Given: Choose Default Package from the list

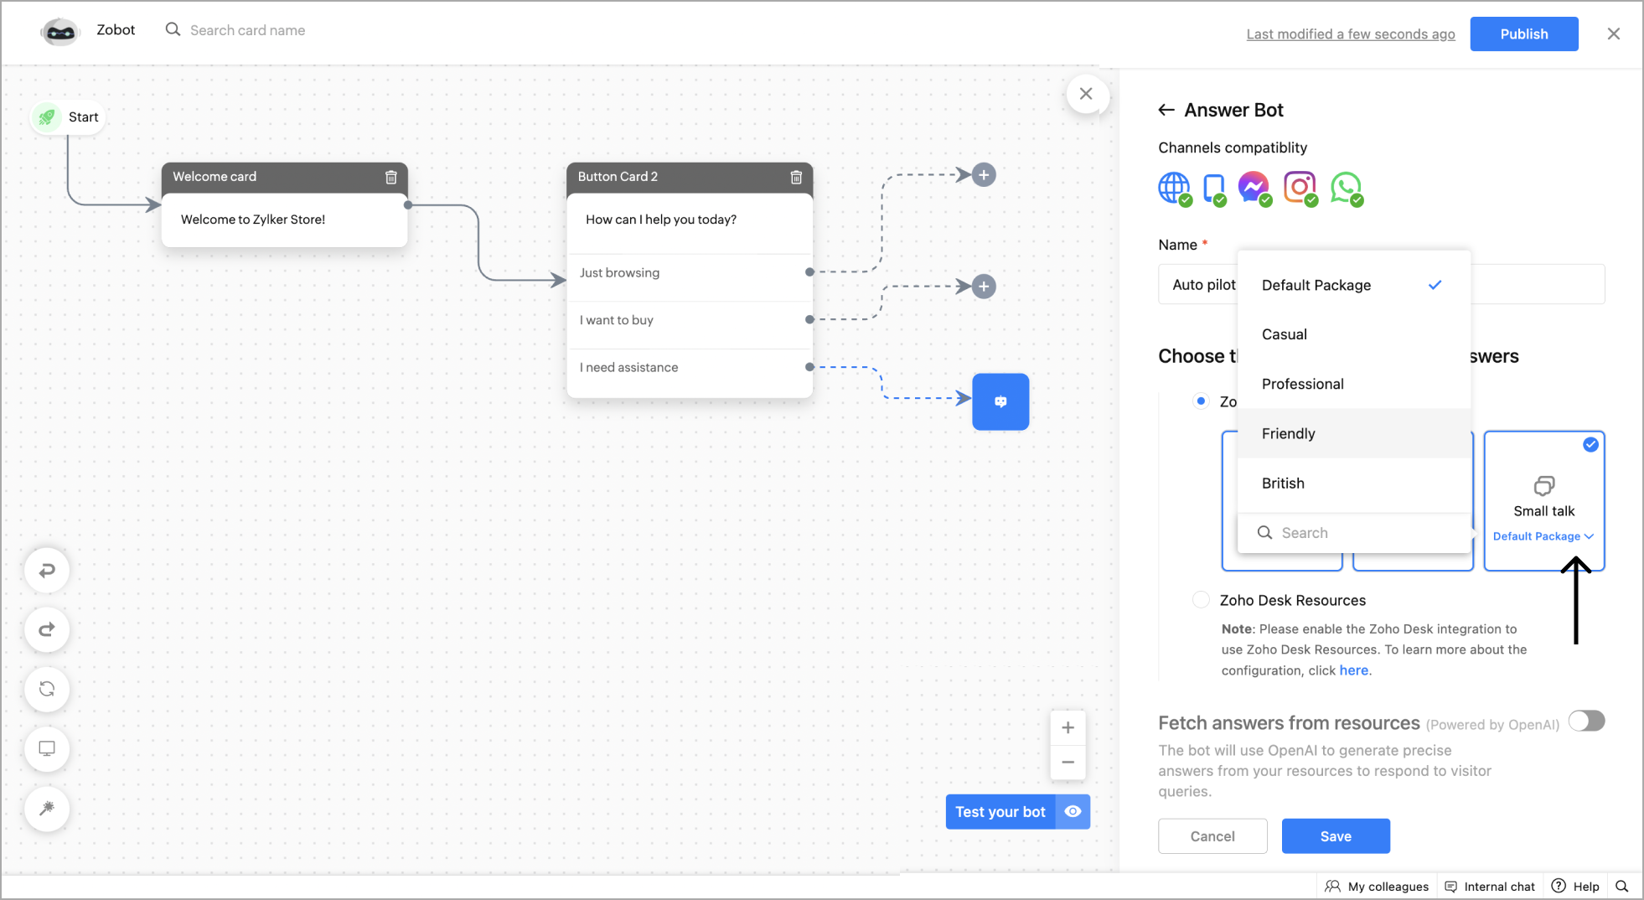Looking at the screenshot, I should coord(1353,285).
